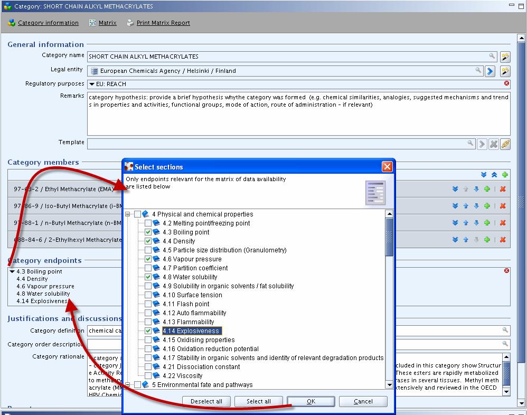
Task: Click the search magnifier in Template field
Action: point(470,143)
